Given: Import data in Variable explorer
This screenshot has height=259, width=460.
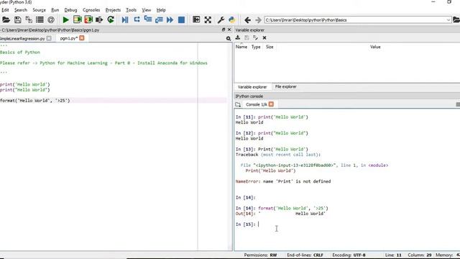Looking at the screenshot, I should (x=238, y=37).
